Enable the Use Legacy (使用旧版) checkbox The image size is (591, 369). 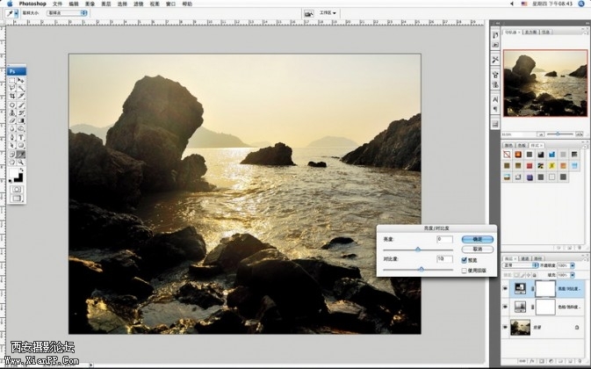pos(464,270)
